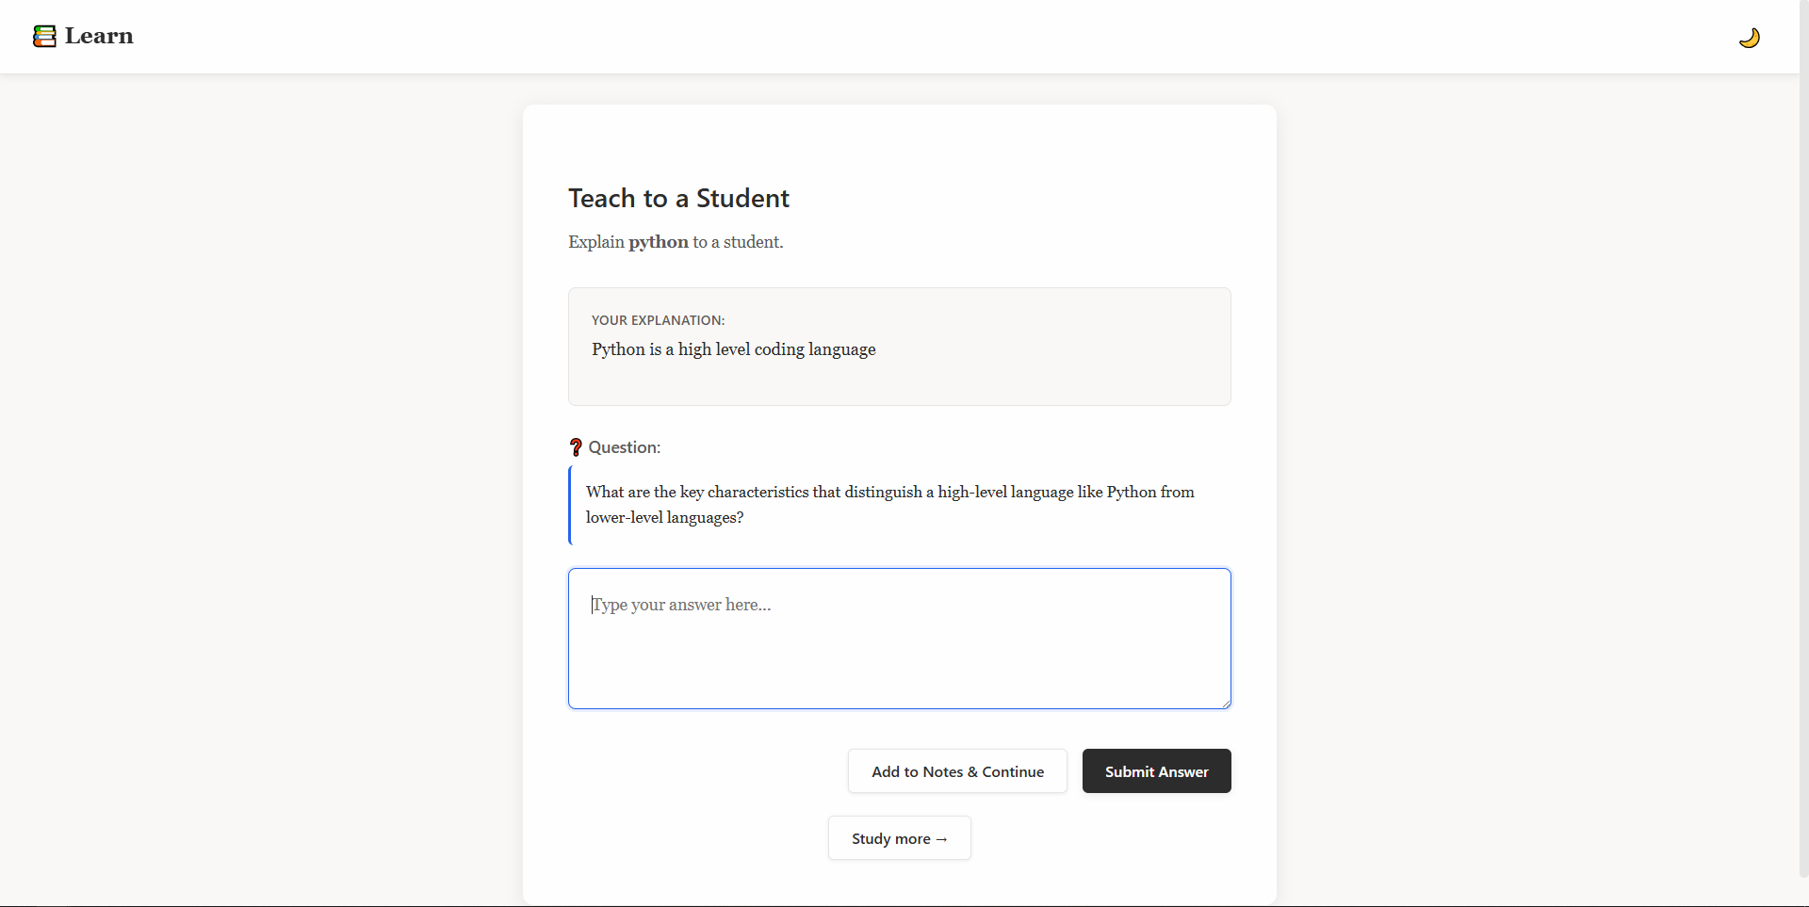
Task: Focus the answer text box
Action: [899, 639]
